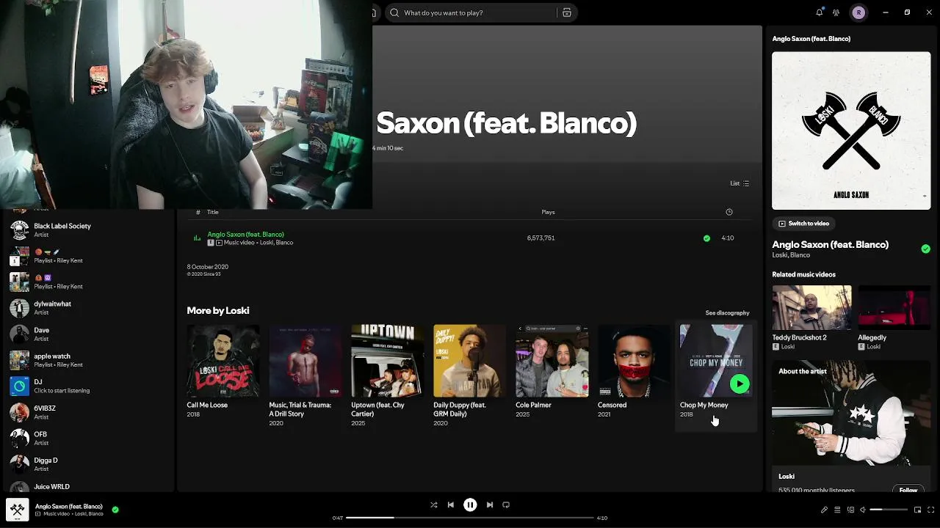Image resolution: width=940 pixels, height=528 pixels.
Task: Click Switch to video button
Action: 804,223
